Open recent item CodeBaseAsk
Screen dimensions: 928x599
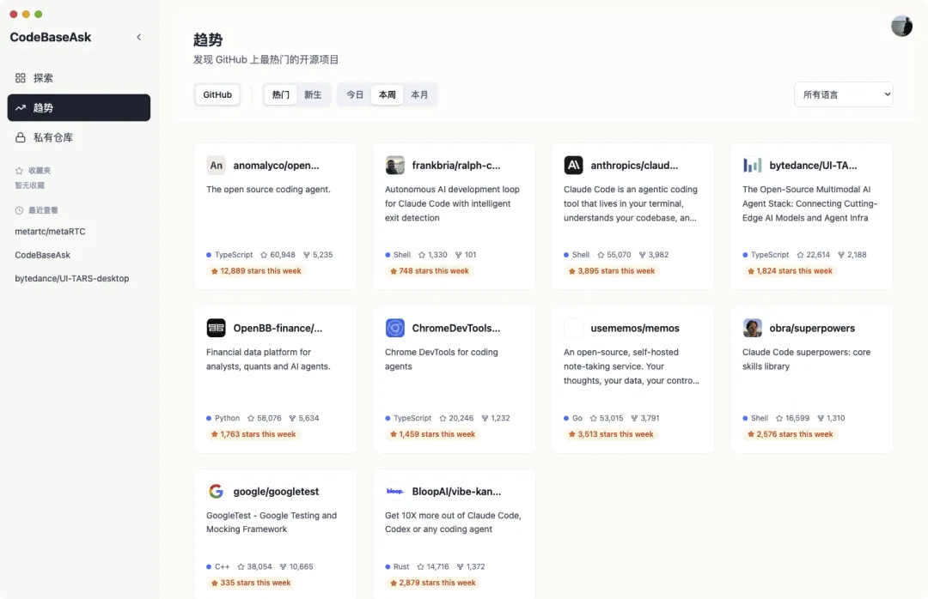tap(43, 256)
